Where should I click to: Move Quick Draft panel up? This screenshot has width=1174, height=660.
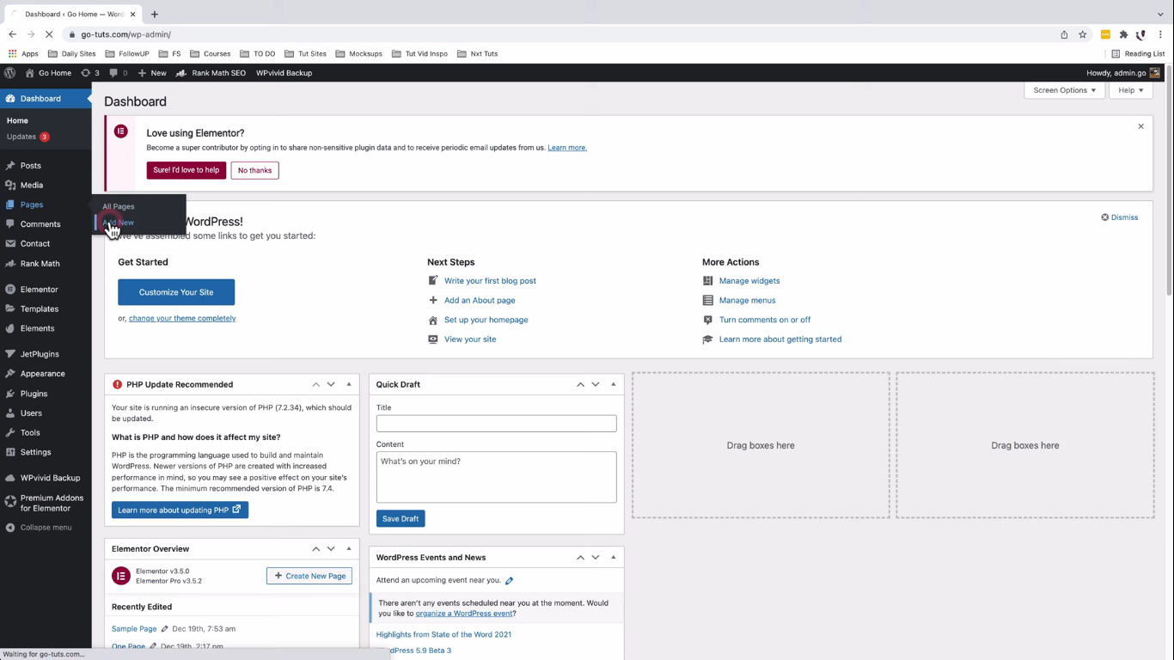coord(580,384)
